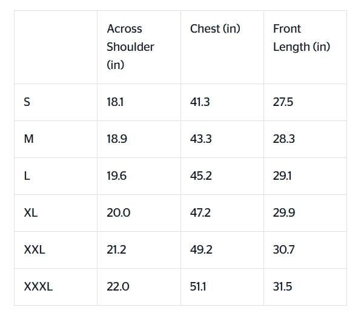Viewport: 364px width, 319px height.
Task: Click the 41.3 chest measurement cell
Action: pyautogui.click(x=200, y=102)
